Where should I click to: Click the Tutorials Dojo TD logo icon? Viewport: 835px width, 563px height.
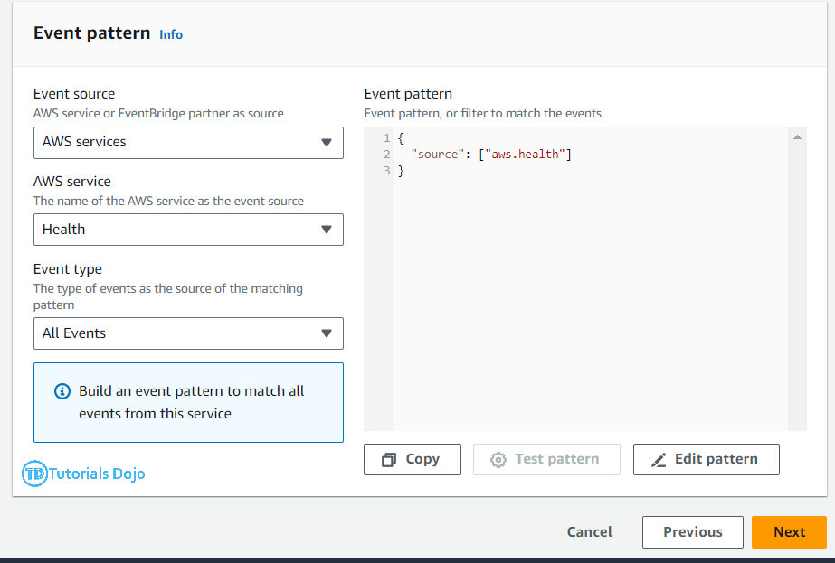click(34, 473)
